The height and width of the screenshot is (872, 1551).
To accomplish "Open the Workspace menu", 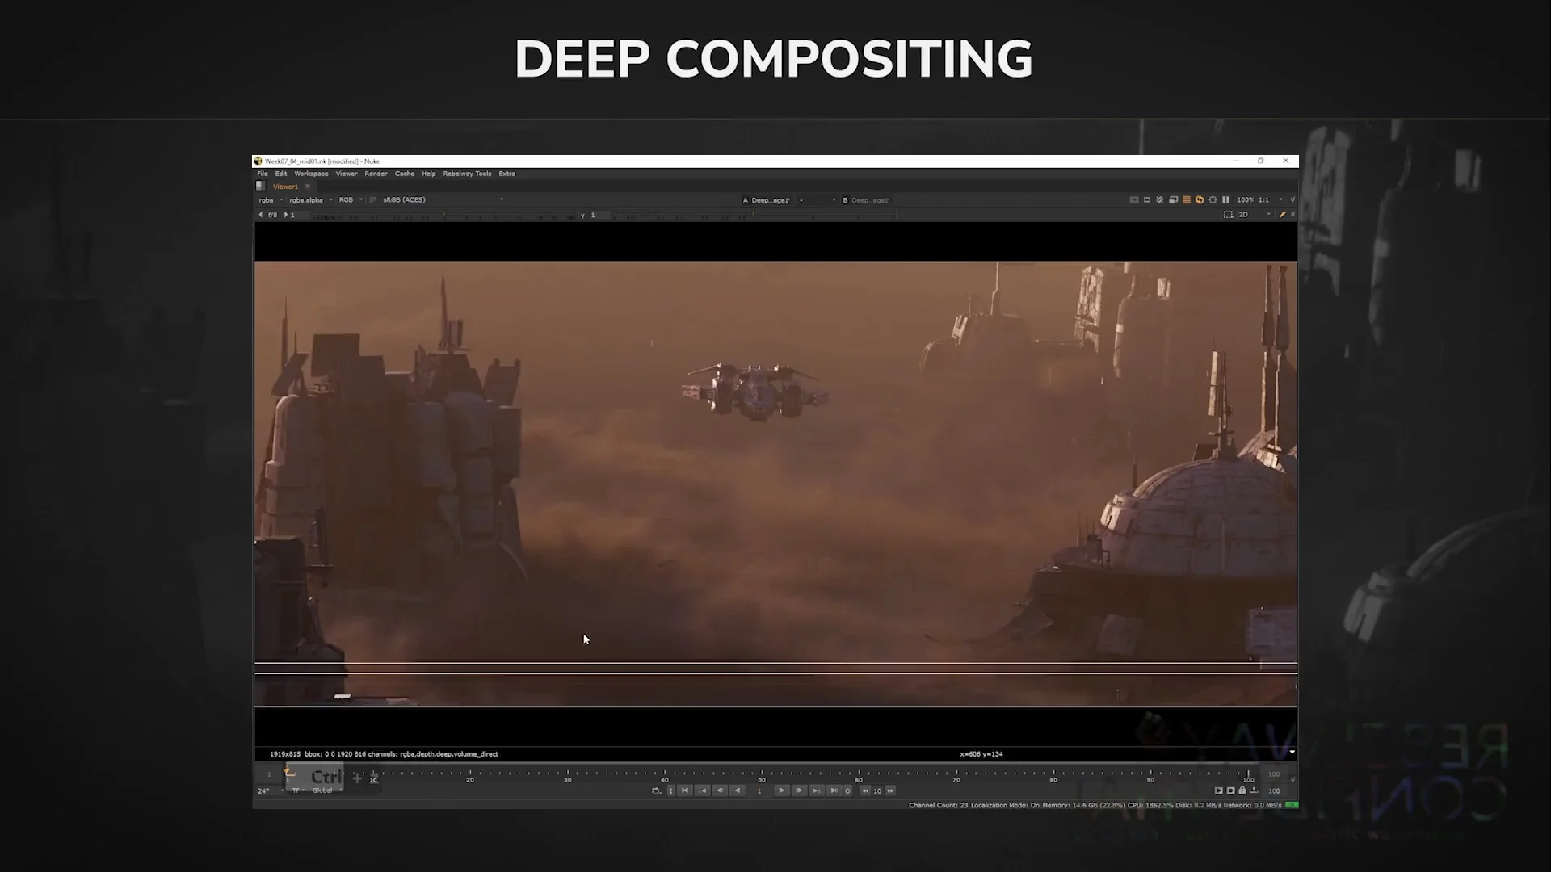I will (311, 174).
